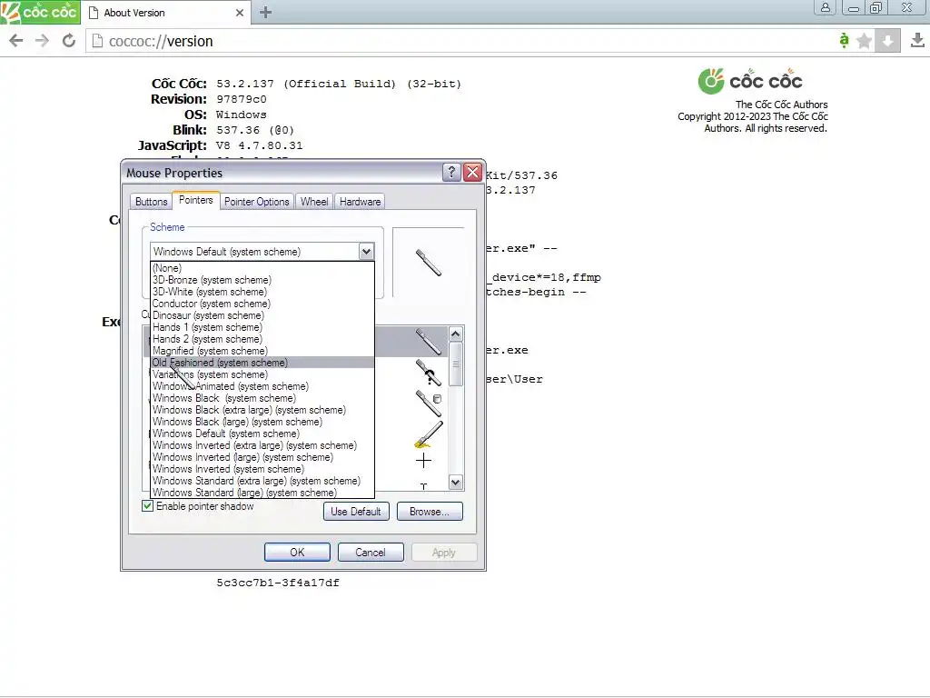The height and width of the screenshot is (698, 930).
Task: Click the browser Forward arrow
Action: pos(42,41)
